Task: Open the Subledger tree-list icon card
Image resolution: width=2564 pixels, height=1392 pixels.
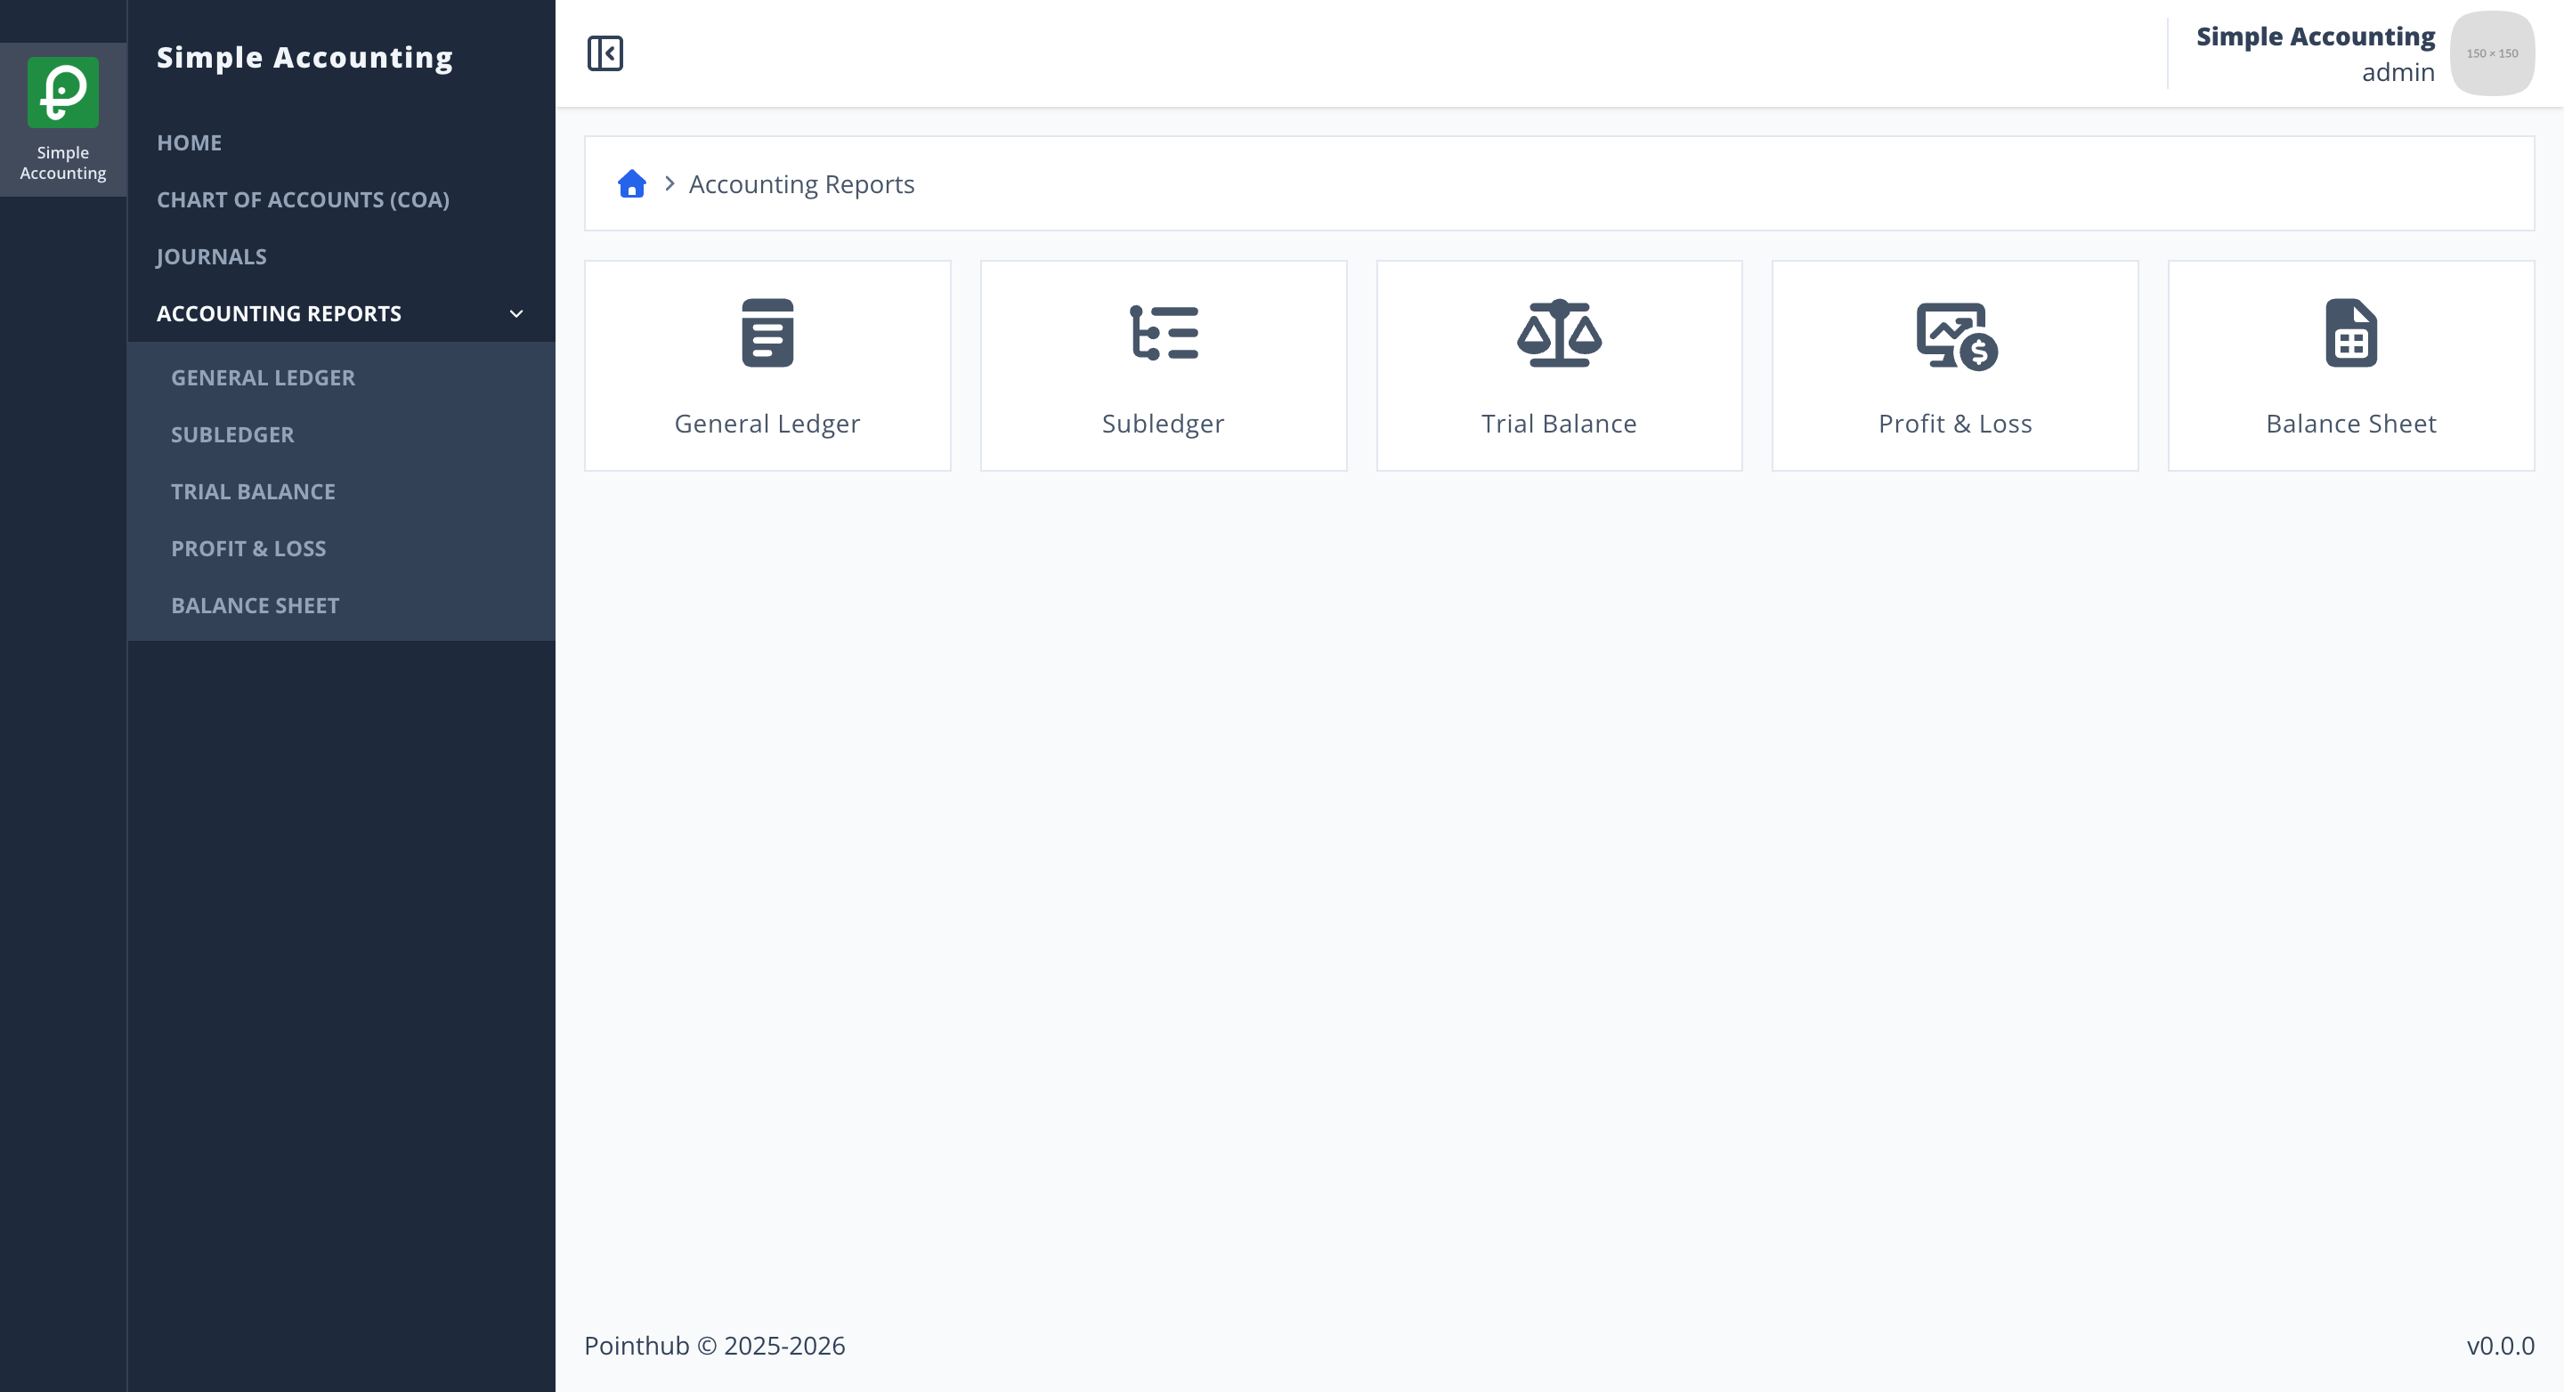Action: (x=1164, y=332)
